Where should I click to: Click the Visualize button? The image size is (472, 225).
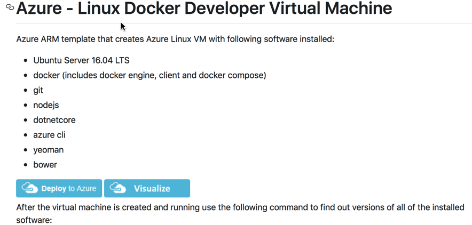147,188
